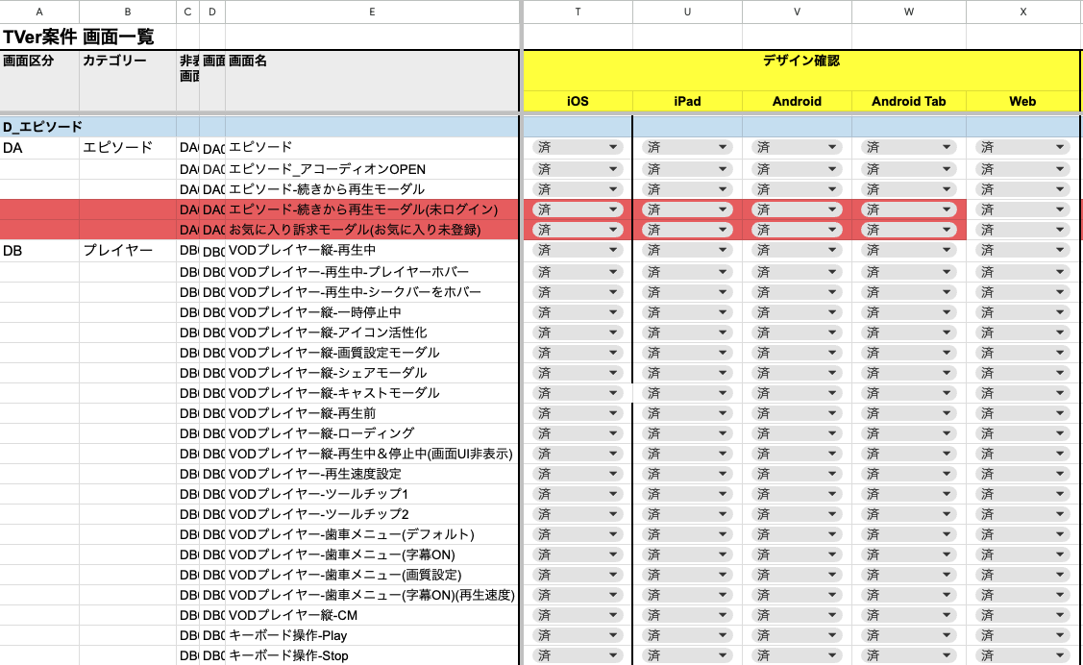Open Android dropdown for VODプレイヤー縦-一時停止中 row
The image size is (1083, 665).
(797, 312)
